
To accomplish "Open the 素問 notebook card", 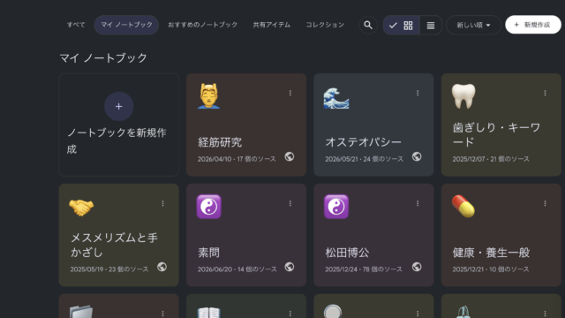I will (246, 235).
